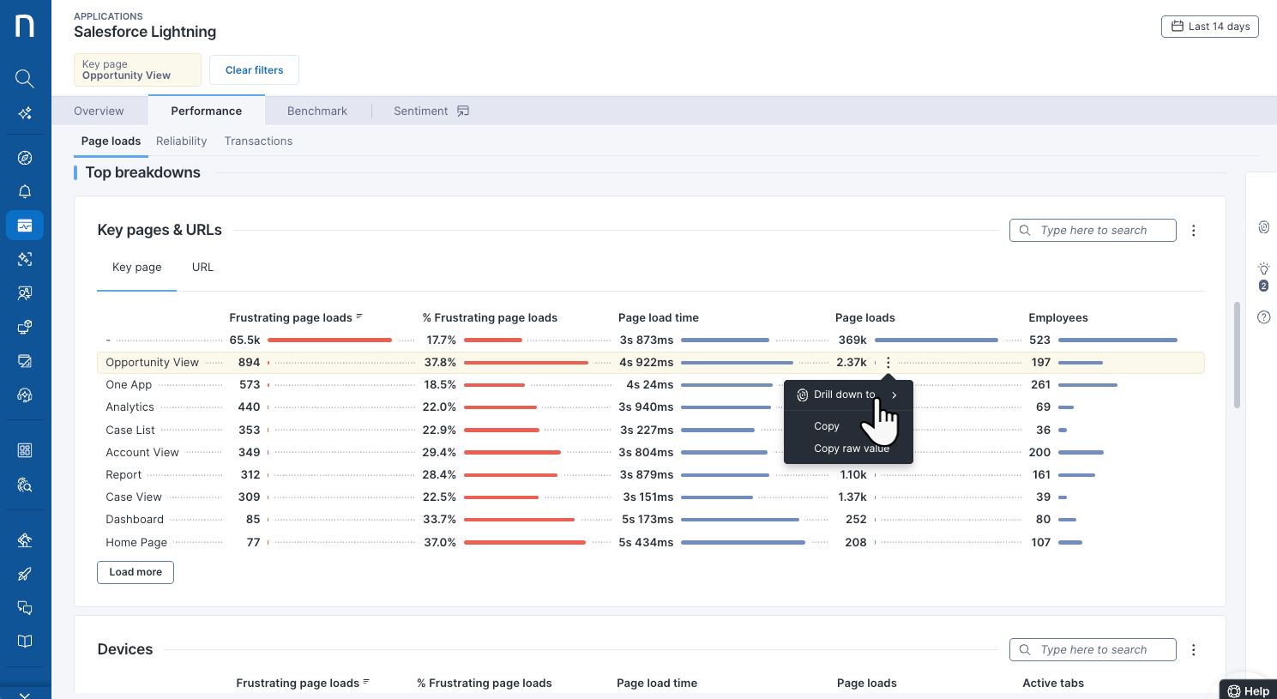Open the search icon in left sidebar
1277x699 pixels.
[25, 79]
